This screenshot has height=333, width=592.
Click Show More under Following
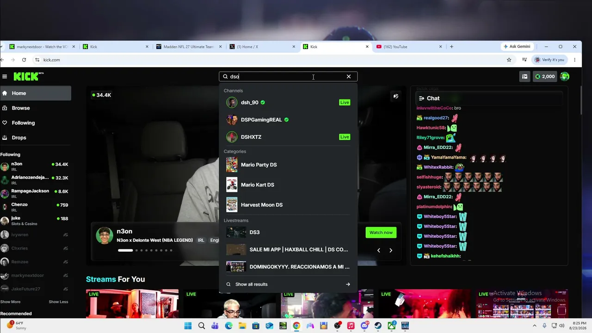pos(10,302)
